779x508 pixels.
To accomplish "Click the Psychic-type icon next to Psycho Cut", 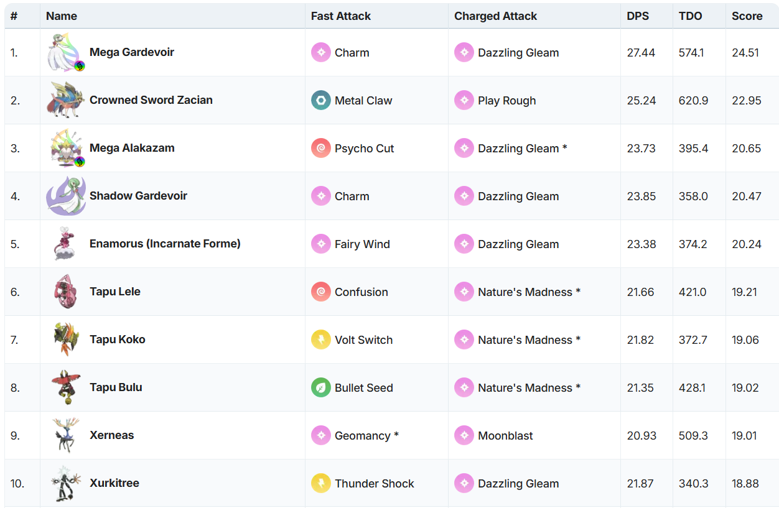I will (x=321, y=149).
